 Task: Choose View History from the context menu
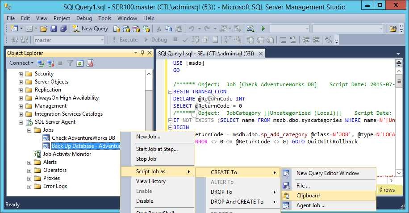point(150,181)
